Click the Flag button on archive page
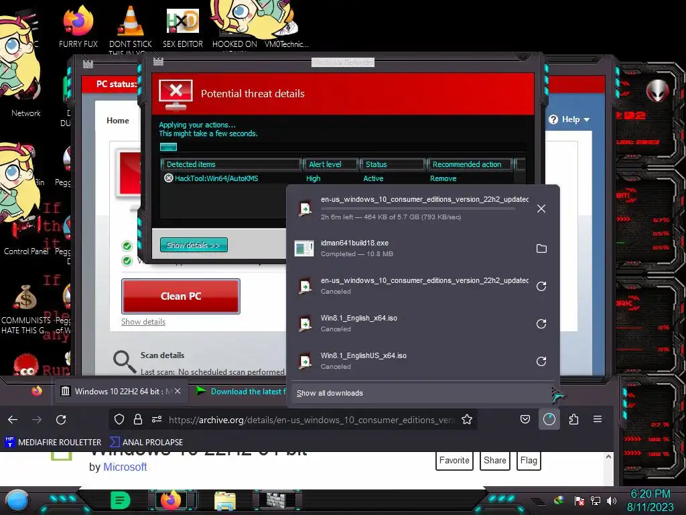Image resolution: width=686 pixels, height=515 pixels. click(529, 460)
